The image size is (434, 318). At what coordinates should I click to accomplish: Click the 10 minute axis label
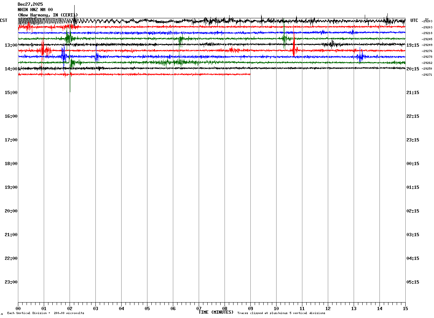[276, 309]
